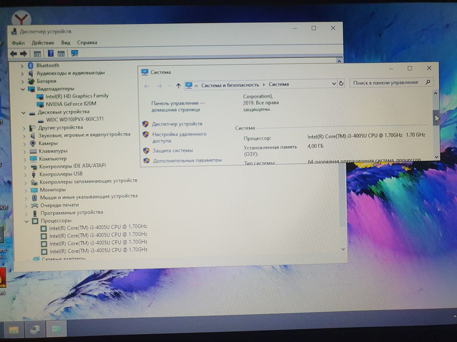Expand the Bluetooth node
This screenshot has width=457, height=342.
coord(22,66)
